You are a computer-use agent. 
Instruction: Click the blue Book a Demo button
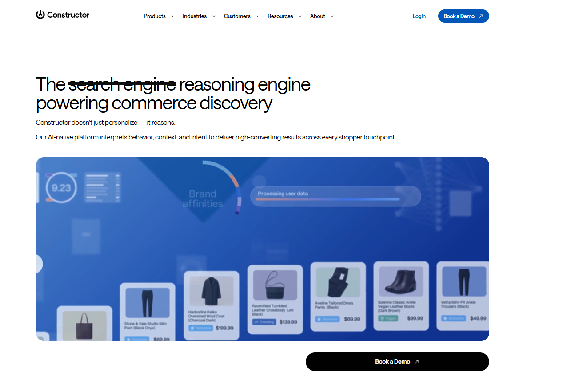[x=463, y=16]
